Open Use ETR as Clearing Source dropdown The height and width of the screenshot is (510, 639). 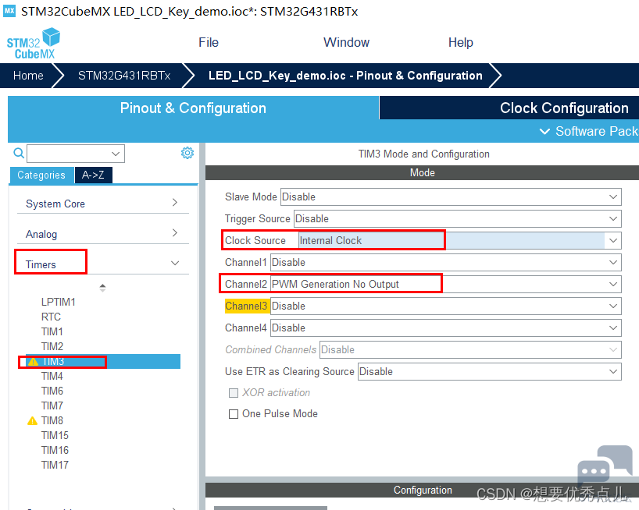(x=490, y=372)
